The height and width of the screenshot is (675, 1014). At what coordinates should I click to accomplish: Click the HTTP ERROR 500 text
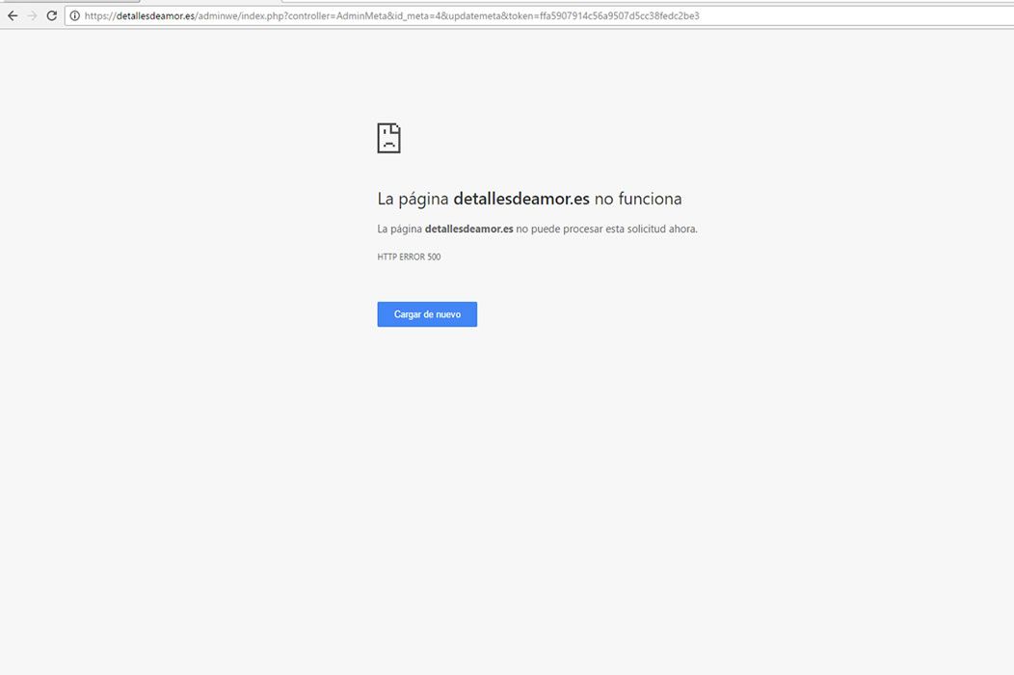click(409, 256)
